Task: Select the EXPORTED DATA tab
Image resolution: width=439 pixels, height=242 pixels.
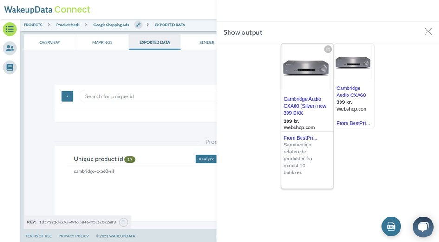Action: (x=155, y=42)
